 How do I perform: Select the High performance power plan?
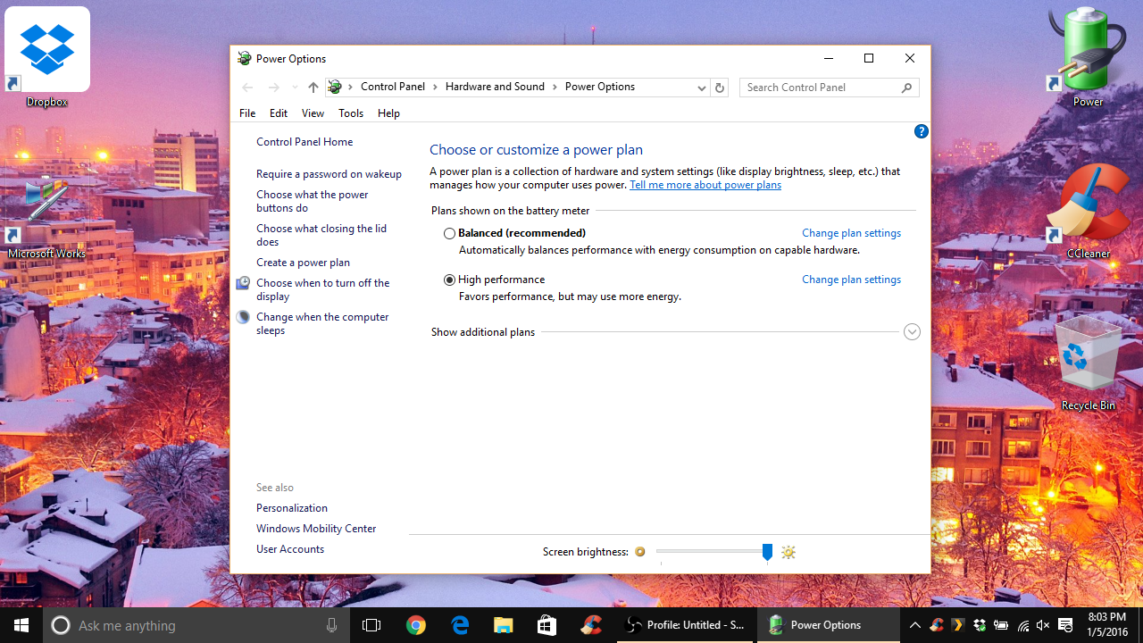[x=450, y=280]
